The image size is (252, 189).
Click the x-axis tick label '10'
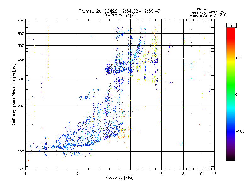pyautogui.click(x=200, y=174)
